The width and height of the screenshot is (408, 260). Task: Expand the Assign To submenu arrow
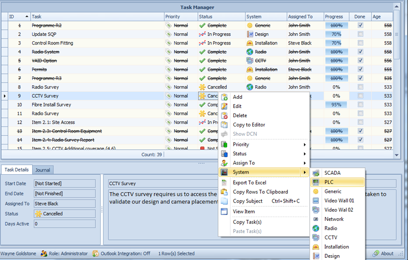(x=305, y=163)
